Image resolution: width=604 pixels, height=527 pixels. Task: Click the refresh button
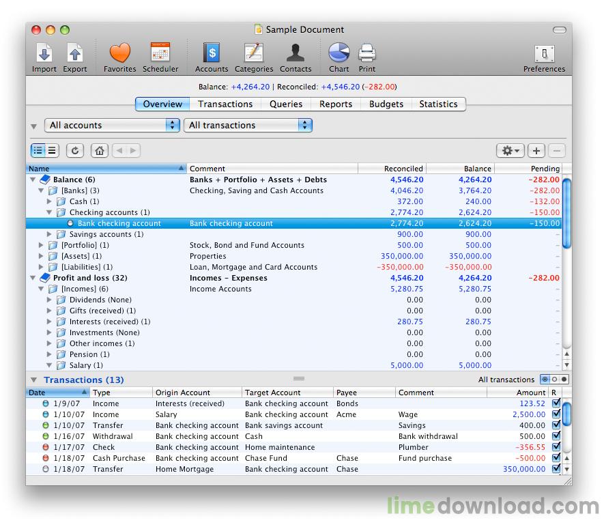[x=75, y=151]
